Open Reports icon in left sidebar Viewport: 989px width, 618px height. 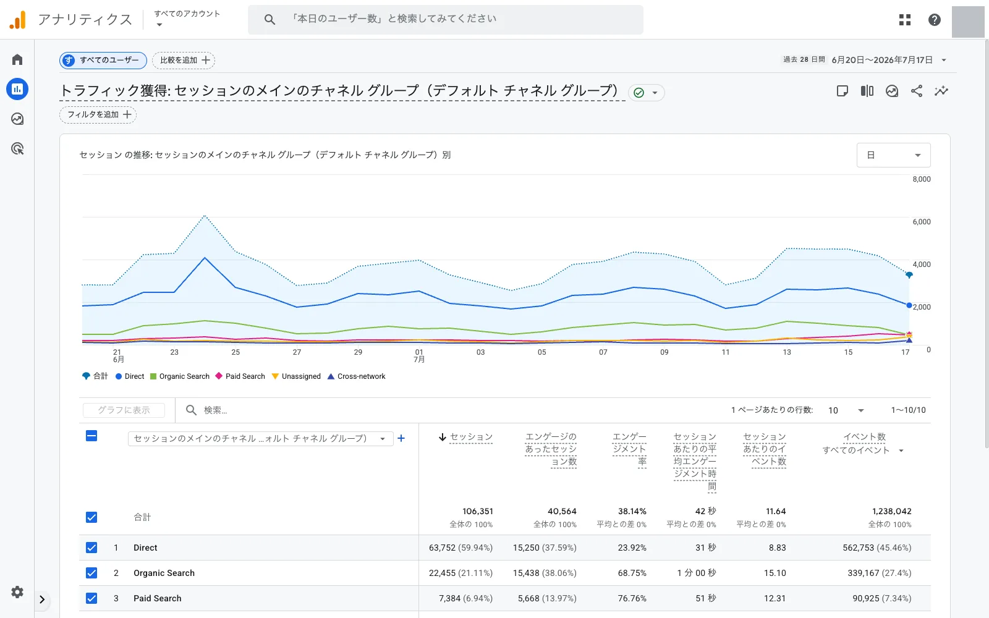pos(17,89)
